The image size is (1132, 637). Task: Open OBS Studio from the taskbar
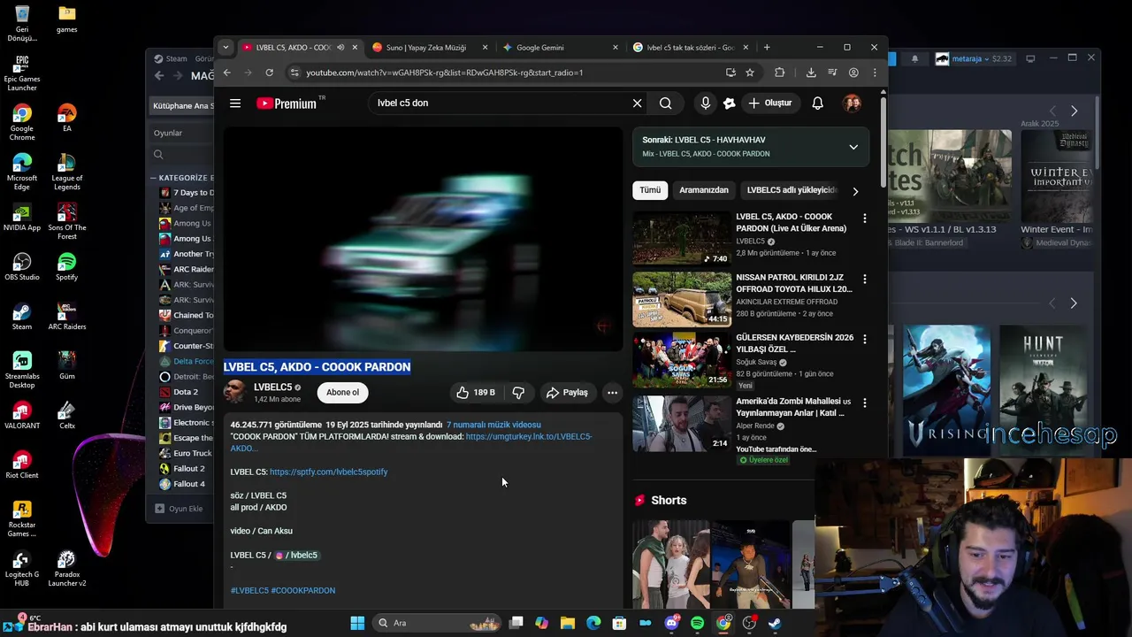pyautogui.click(x=749, y=623)
